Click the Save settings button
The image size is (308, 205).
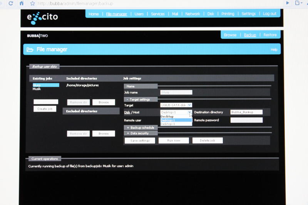[x=140, y=140]
